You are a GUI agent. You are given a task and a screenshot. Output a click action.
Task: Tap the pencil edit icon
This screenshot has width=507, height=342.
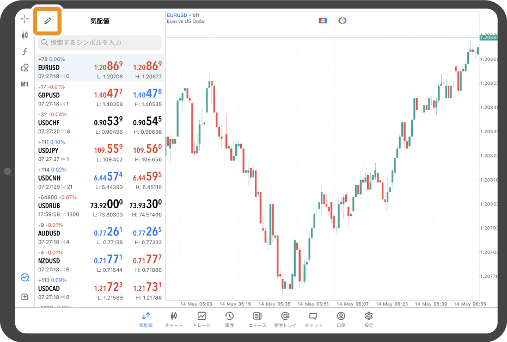point(47,21)
